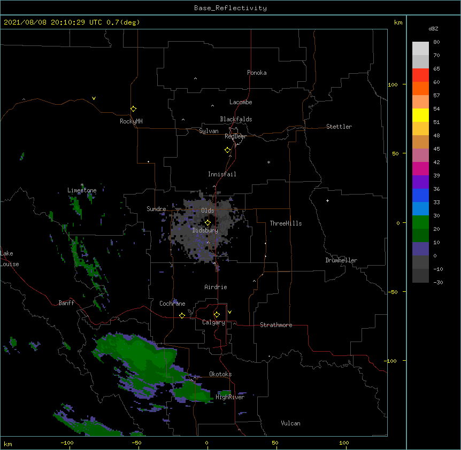This screenshot has height=450, width=461.
Task: Select the Didsbury label
Action: pos(205,230)
